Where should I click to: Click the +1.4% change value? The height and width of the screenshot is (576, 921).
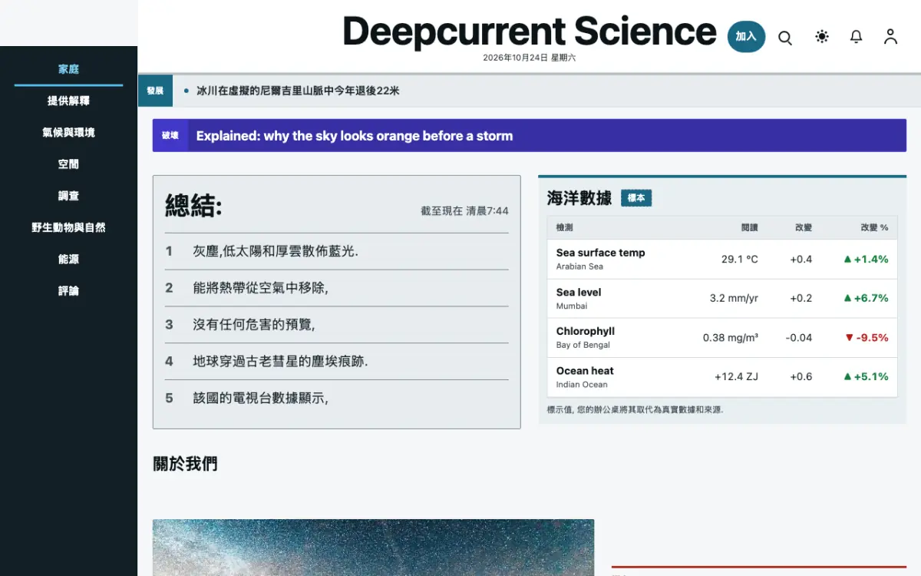866,259
